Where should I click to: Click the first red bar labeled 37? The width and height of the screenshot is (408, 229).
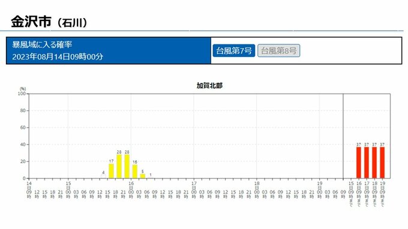[x=359, y=162]
